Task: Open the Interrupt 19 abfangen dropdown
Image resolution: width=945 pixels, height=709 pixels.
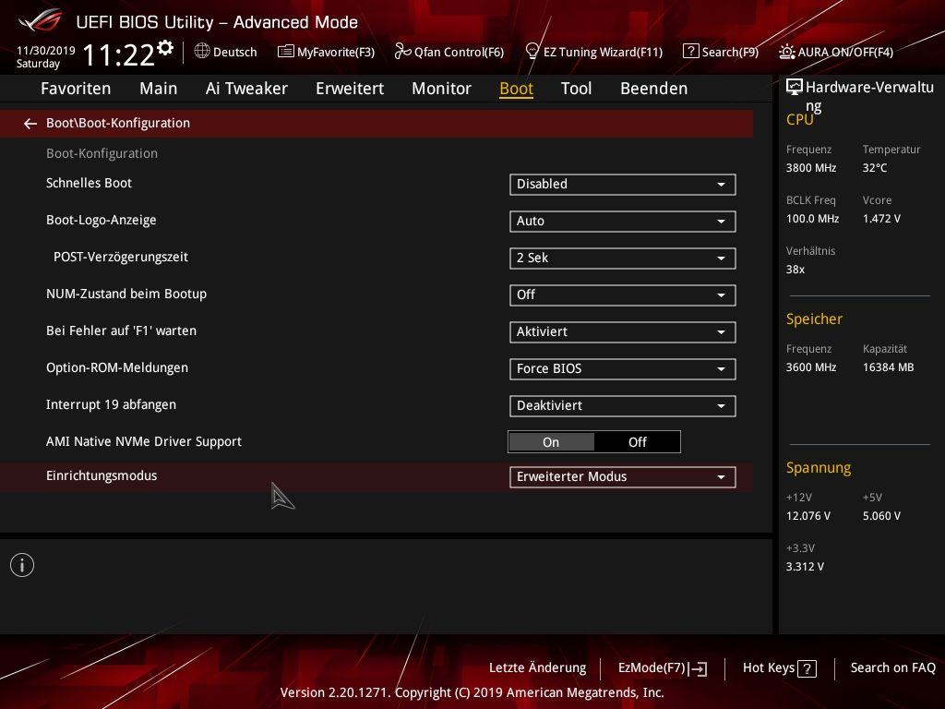Action: coord(623,406)
